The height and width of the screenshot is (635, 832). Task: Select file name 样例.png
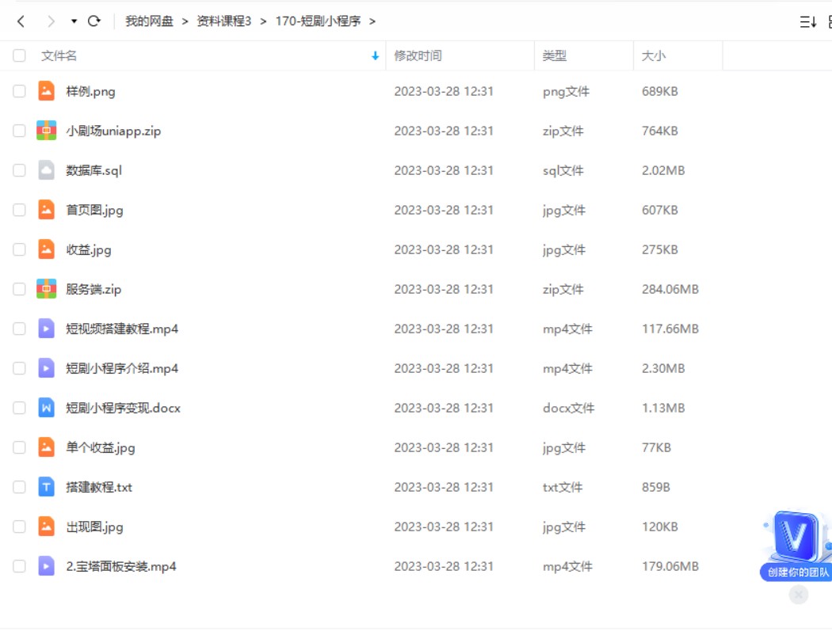90,92
